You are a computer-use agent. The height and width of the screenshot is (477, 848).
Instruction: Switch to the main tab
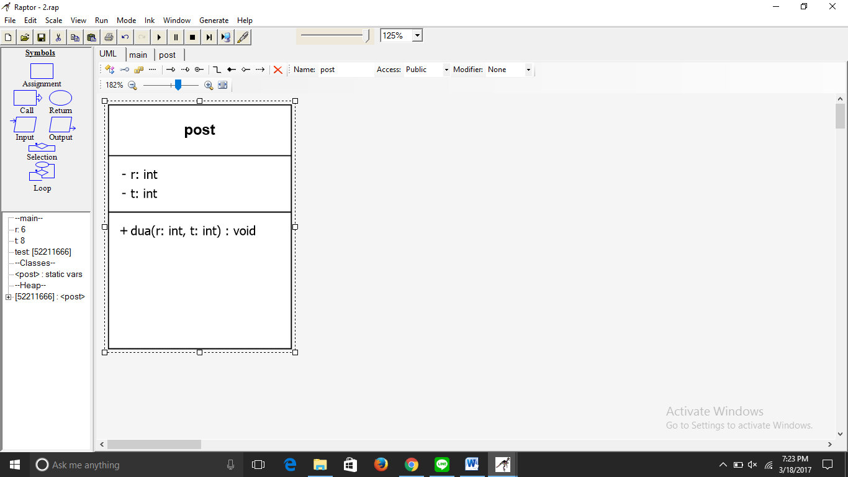[138, 55]
